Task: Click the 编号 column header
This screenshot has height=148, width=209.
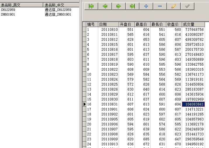Action: [x=92, y=24]
